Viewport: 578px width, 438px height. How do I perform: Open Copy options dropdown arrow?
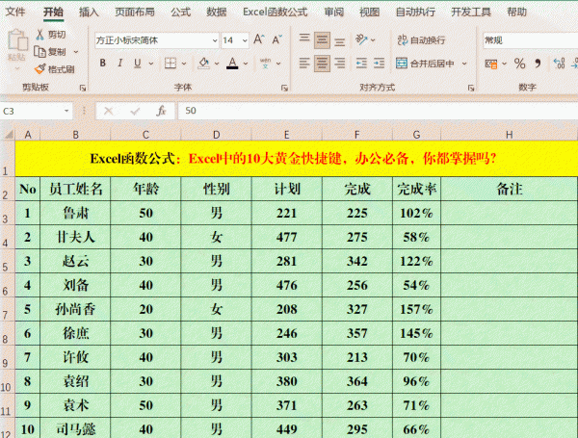pyautogui.click(x=76, y=52)
